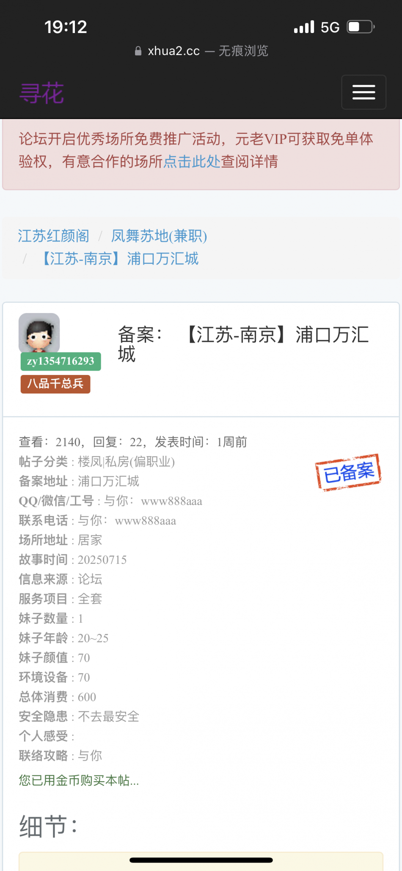Open the hamburger navigation menu

(x=363, y=92)
